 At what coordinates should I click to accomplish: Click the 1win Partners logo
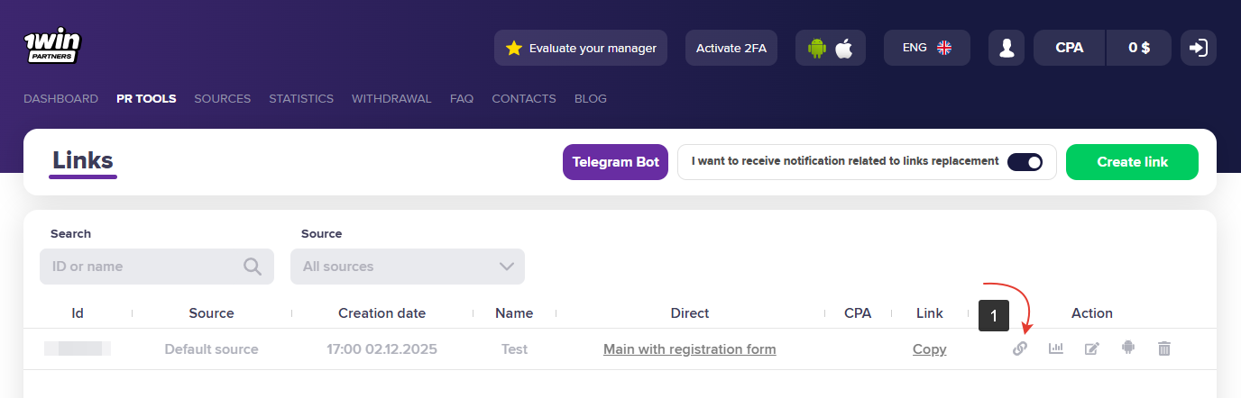pos(53,45)
